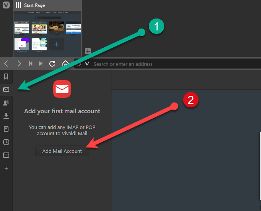Screen dimensions: 261x211
Task: Click the Fast Forward navigation button
Action: [41, 64]
